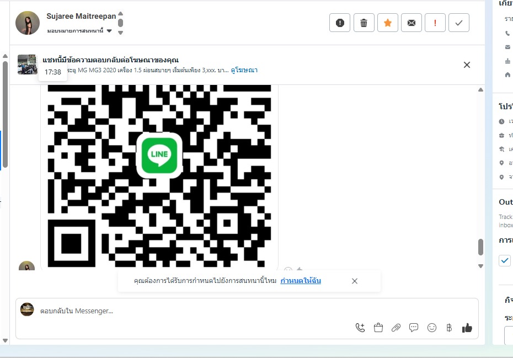Click the page avatar beside reply field
Image resolution: width=513 pixels, height=358 pixels.
(x=27, y=309)
